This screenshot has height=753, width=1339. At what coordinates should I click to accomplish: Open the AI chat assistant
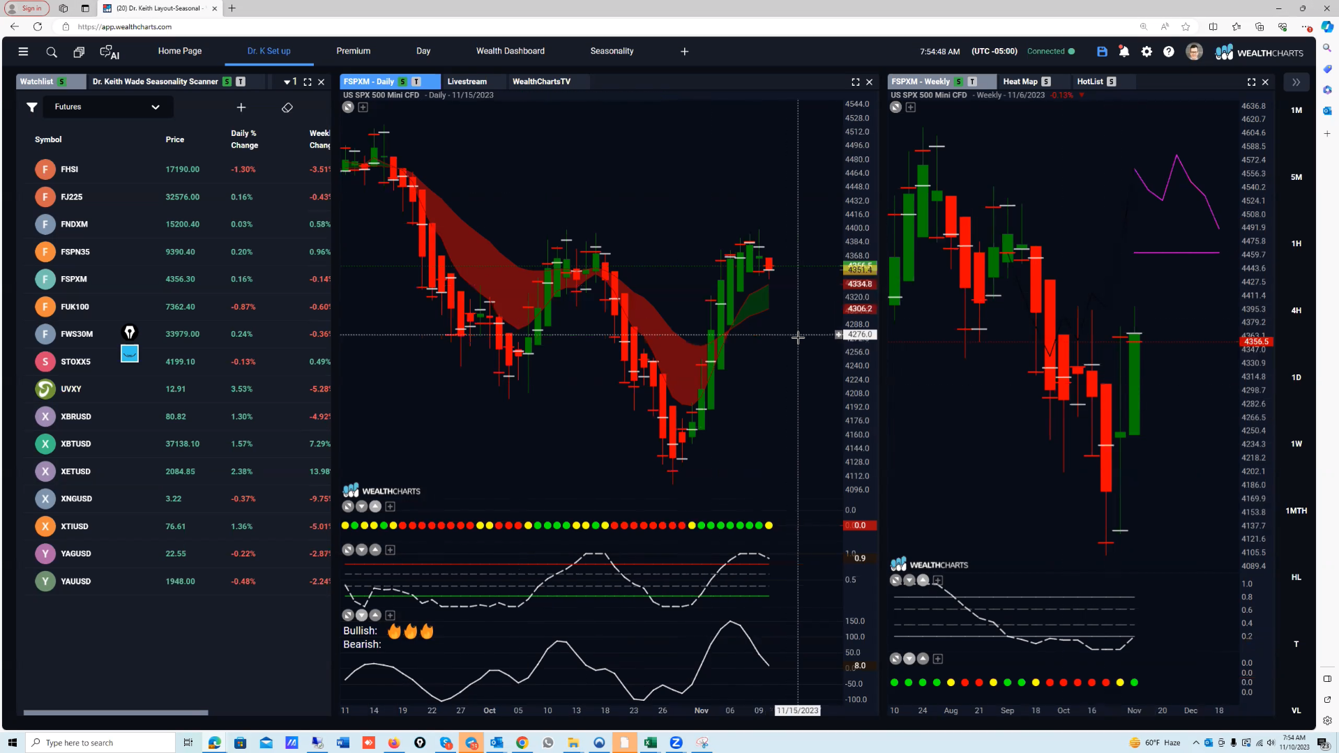pos(109,52)
